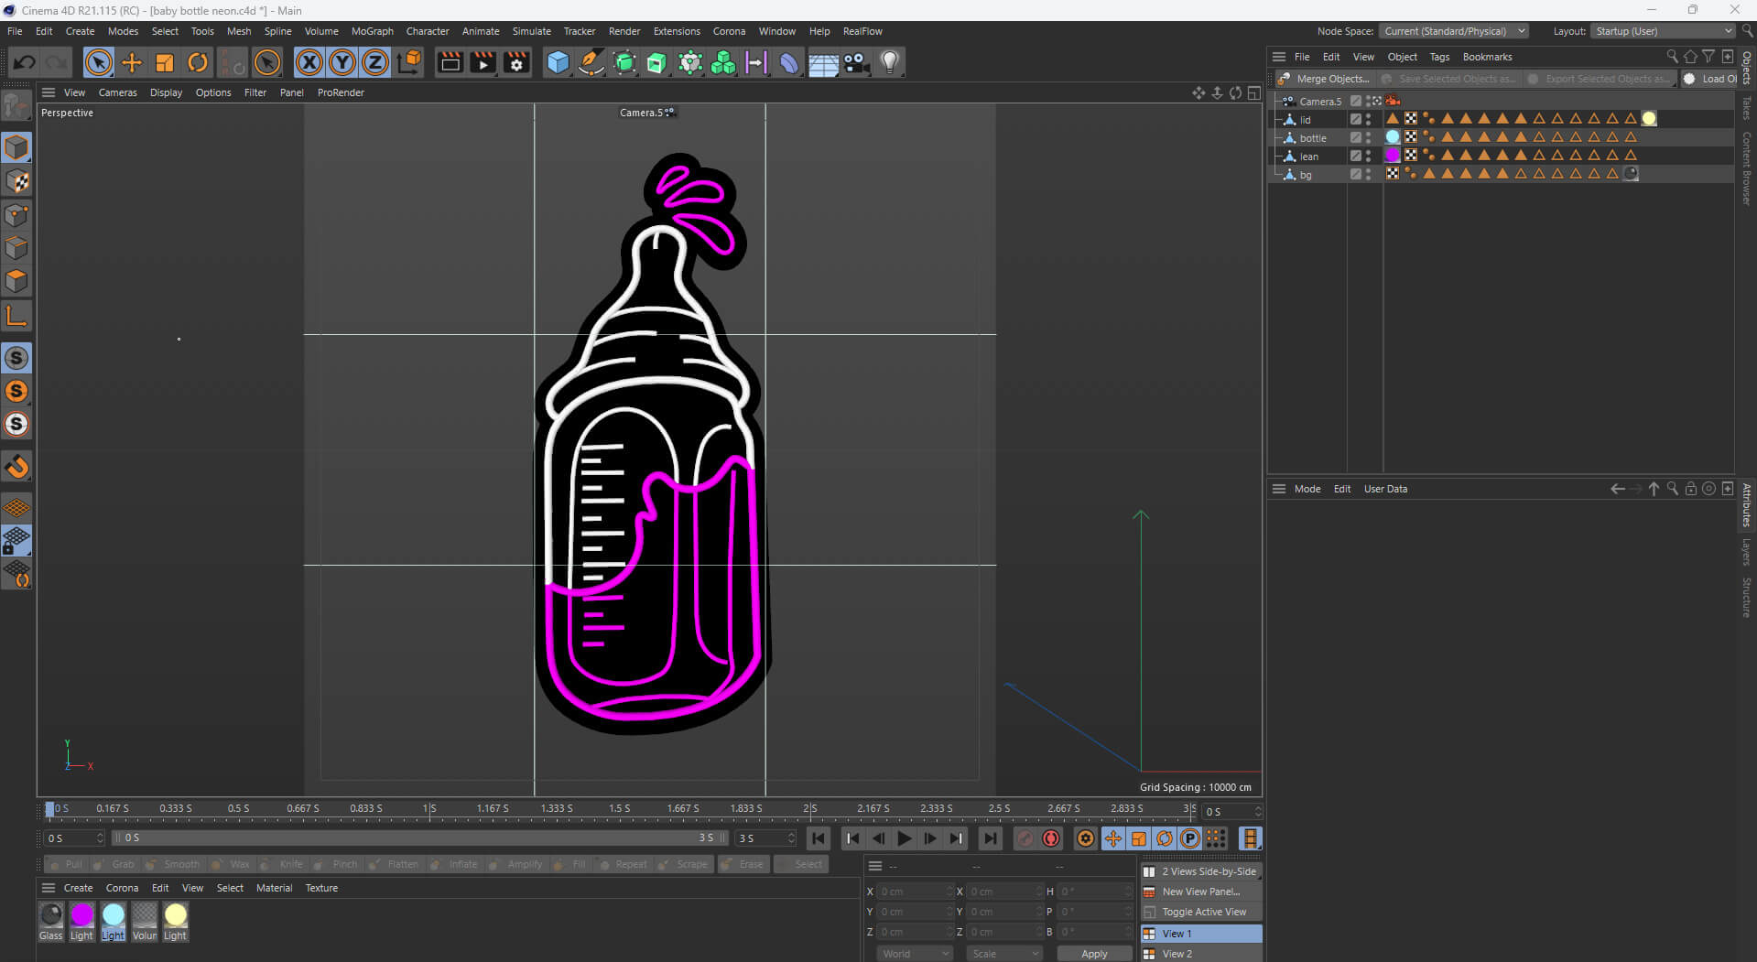This screenshot has height=962, width=1757.
Task: Switch to View 2
Action: (x=1201, y=954)
